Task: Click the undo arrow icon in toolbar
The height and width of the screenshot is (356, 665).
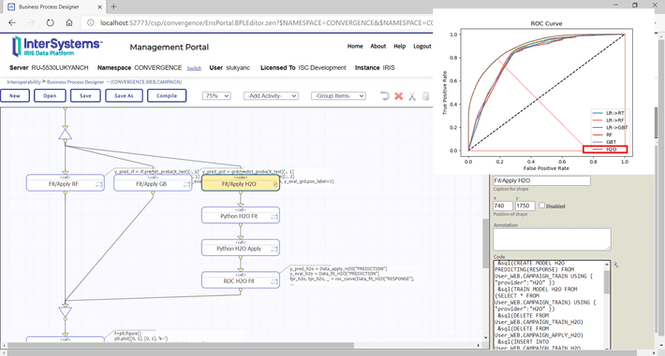Action: (385, 96)
